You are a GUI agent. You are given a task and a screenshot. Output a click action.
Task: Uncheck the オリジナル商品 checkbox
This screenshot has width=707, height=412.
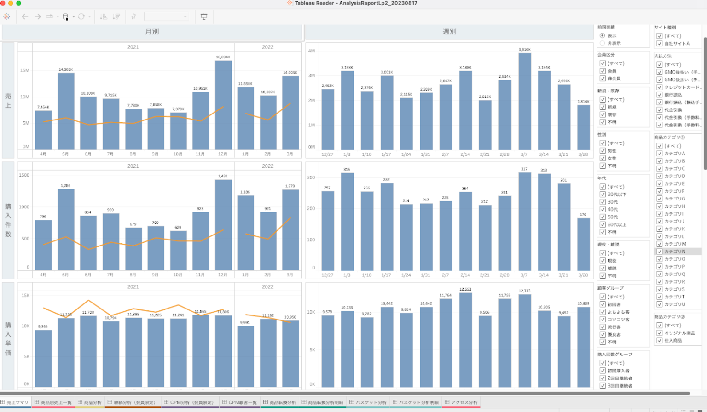pos(660,333)
